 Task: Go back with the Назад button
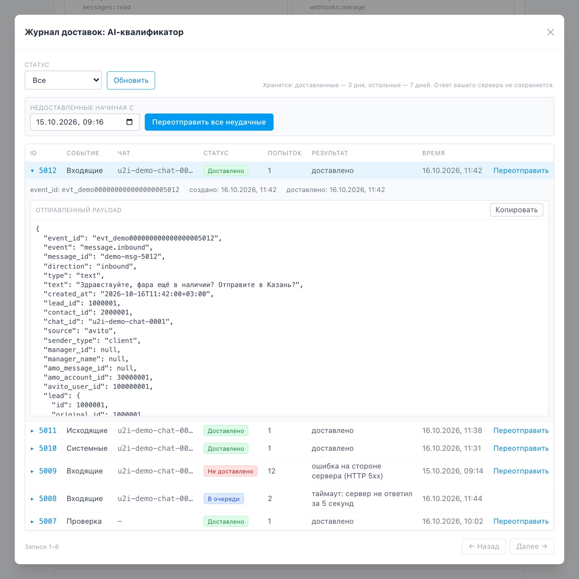tap(484, 546)
